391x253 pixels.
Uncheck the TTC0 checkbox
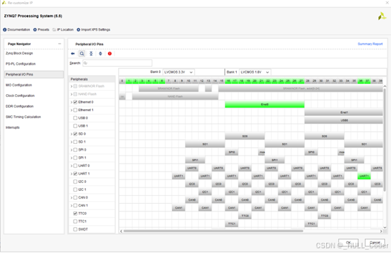coord(75,213)
